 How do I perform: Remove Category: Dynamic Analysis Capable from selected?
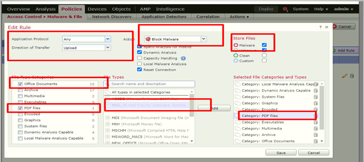pos(315,91)
